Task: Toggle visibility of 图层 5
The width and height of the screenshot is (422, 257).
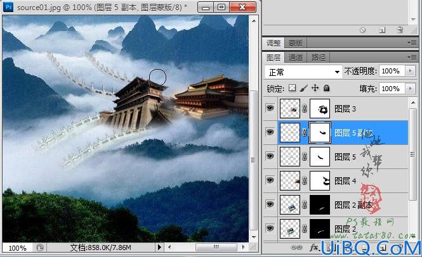Action: (x=270, y=156)
